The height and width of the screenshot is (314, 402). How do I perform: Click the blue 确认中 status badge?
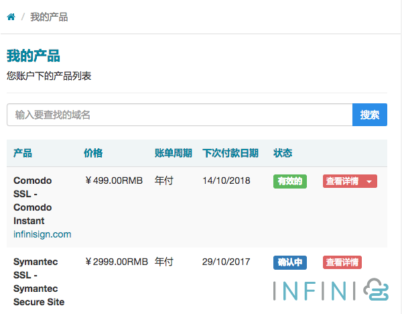(290, 262)
